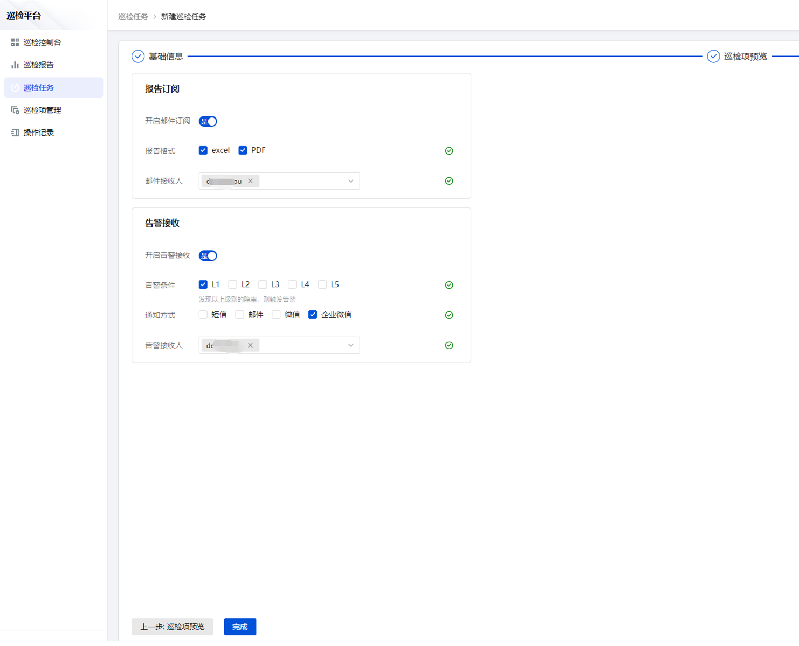The image size is (799, 646).
Task: Click the 操作记录 sidebar icon
Action: [x=15, y=133]
